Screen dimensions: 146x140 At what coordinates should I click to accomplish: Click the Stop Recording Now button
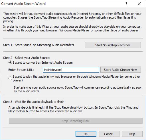76,121
